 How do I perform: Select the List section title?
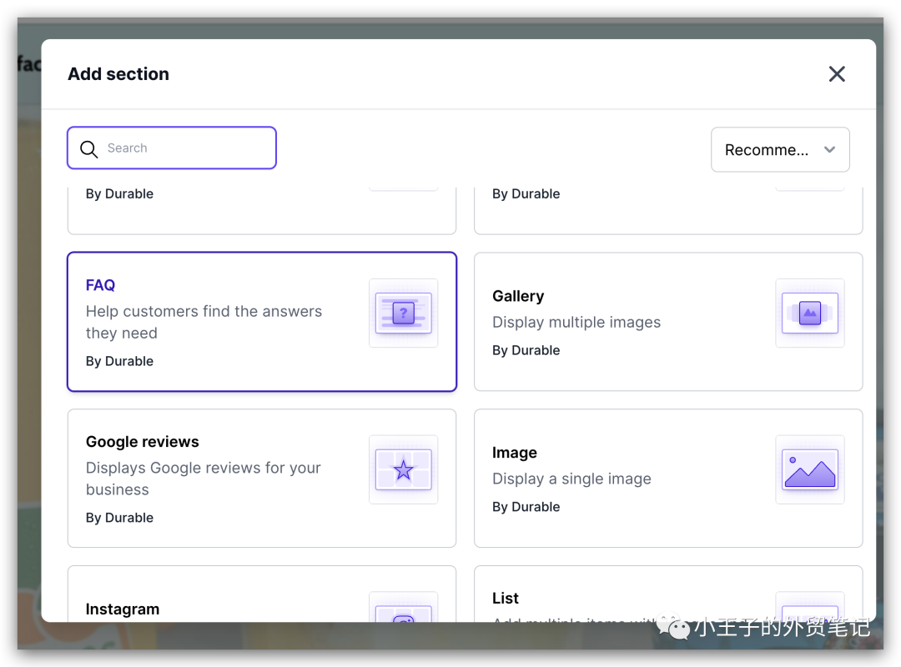point(505,598)
